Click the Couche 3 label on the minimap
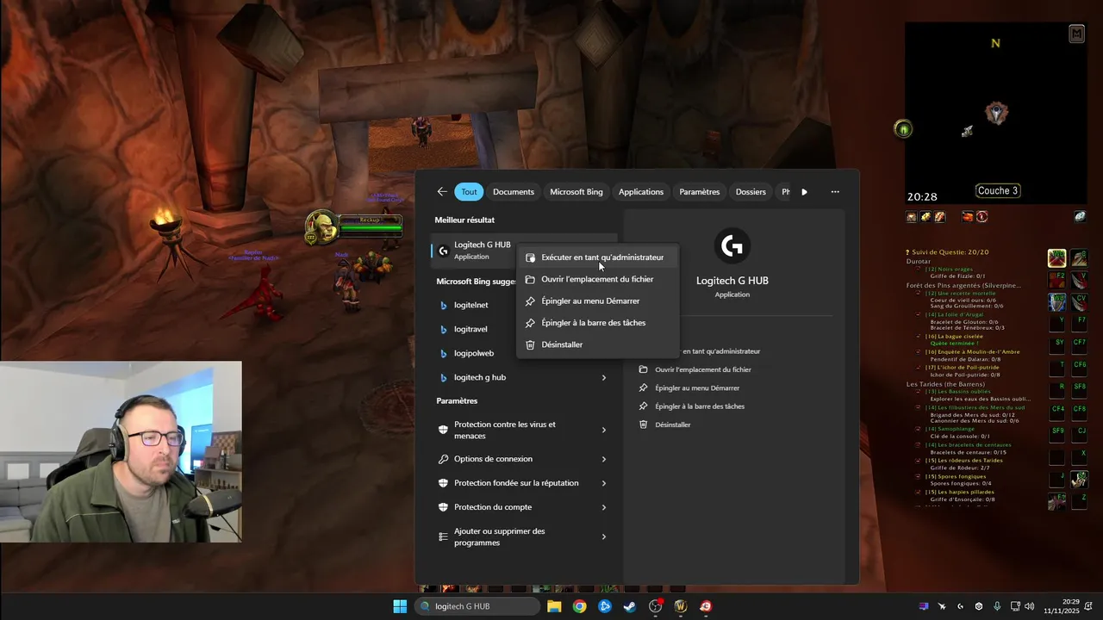The height and width of the screenshot is (620, 1103). click(x=997, y=191)
